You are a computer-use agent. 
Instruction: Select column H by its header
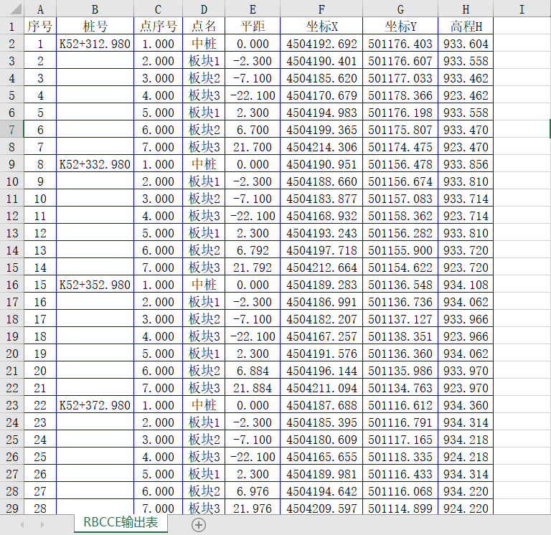point(466,9)
